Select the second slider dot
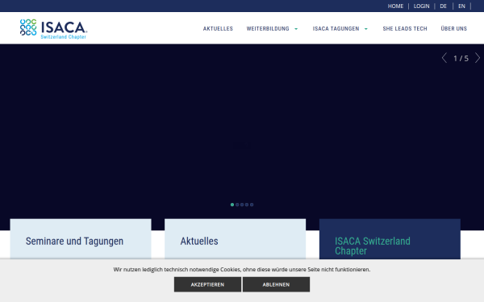The height and width of the screenshot is (302, 484). [237, 205]
